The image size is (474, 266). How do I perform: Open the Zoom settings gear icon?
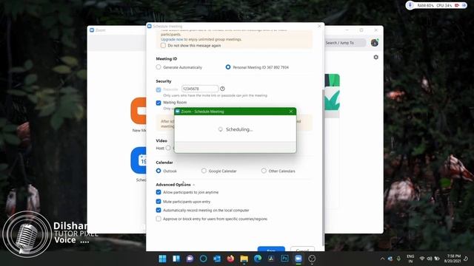(x=375, y=57)
